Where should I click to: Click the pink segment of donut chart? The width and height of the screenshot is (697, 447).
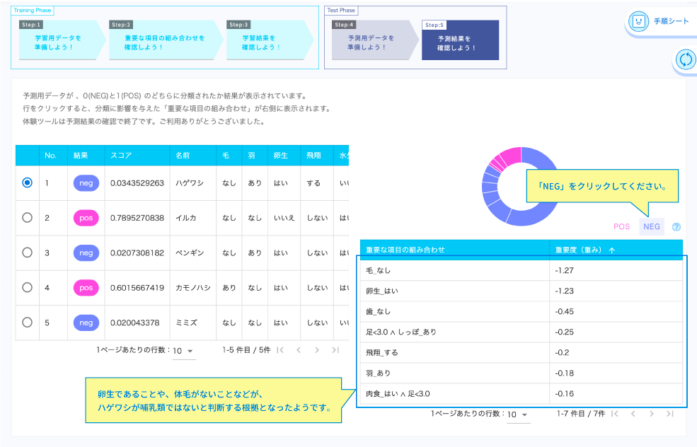coord(512,156)
